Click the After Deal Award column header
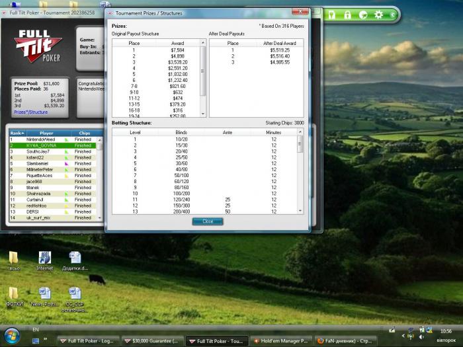The width and height of the screenshot is (463, 347). (x=280, y=43)
